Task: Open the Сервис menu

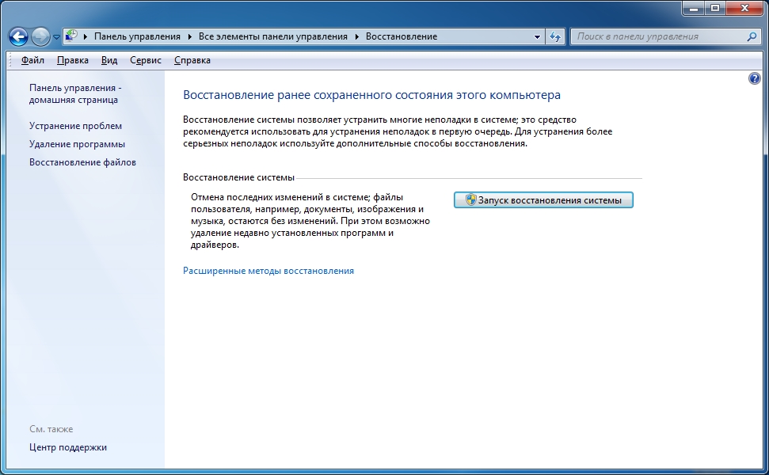Action: point(146,60)
